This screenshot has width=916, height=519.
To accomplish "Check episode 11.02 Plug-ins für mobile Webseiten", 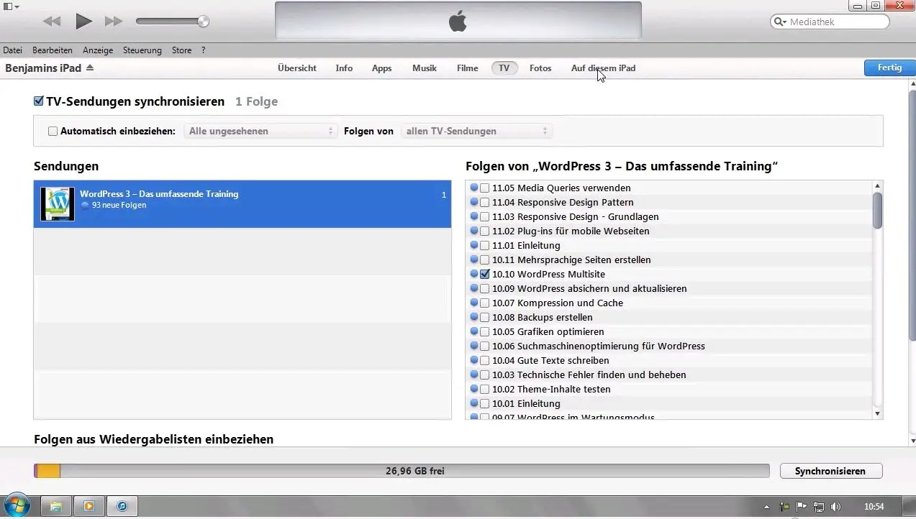I will coord(484,231).
